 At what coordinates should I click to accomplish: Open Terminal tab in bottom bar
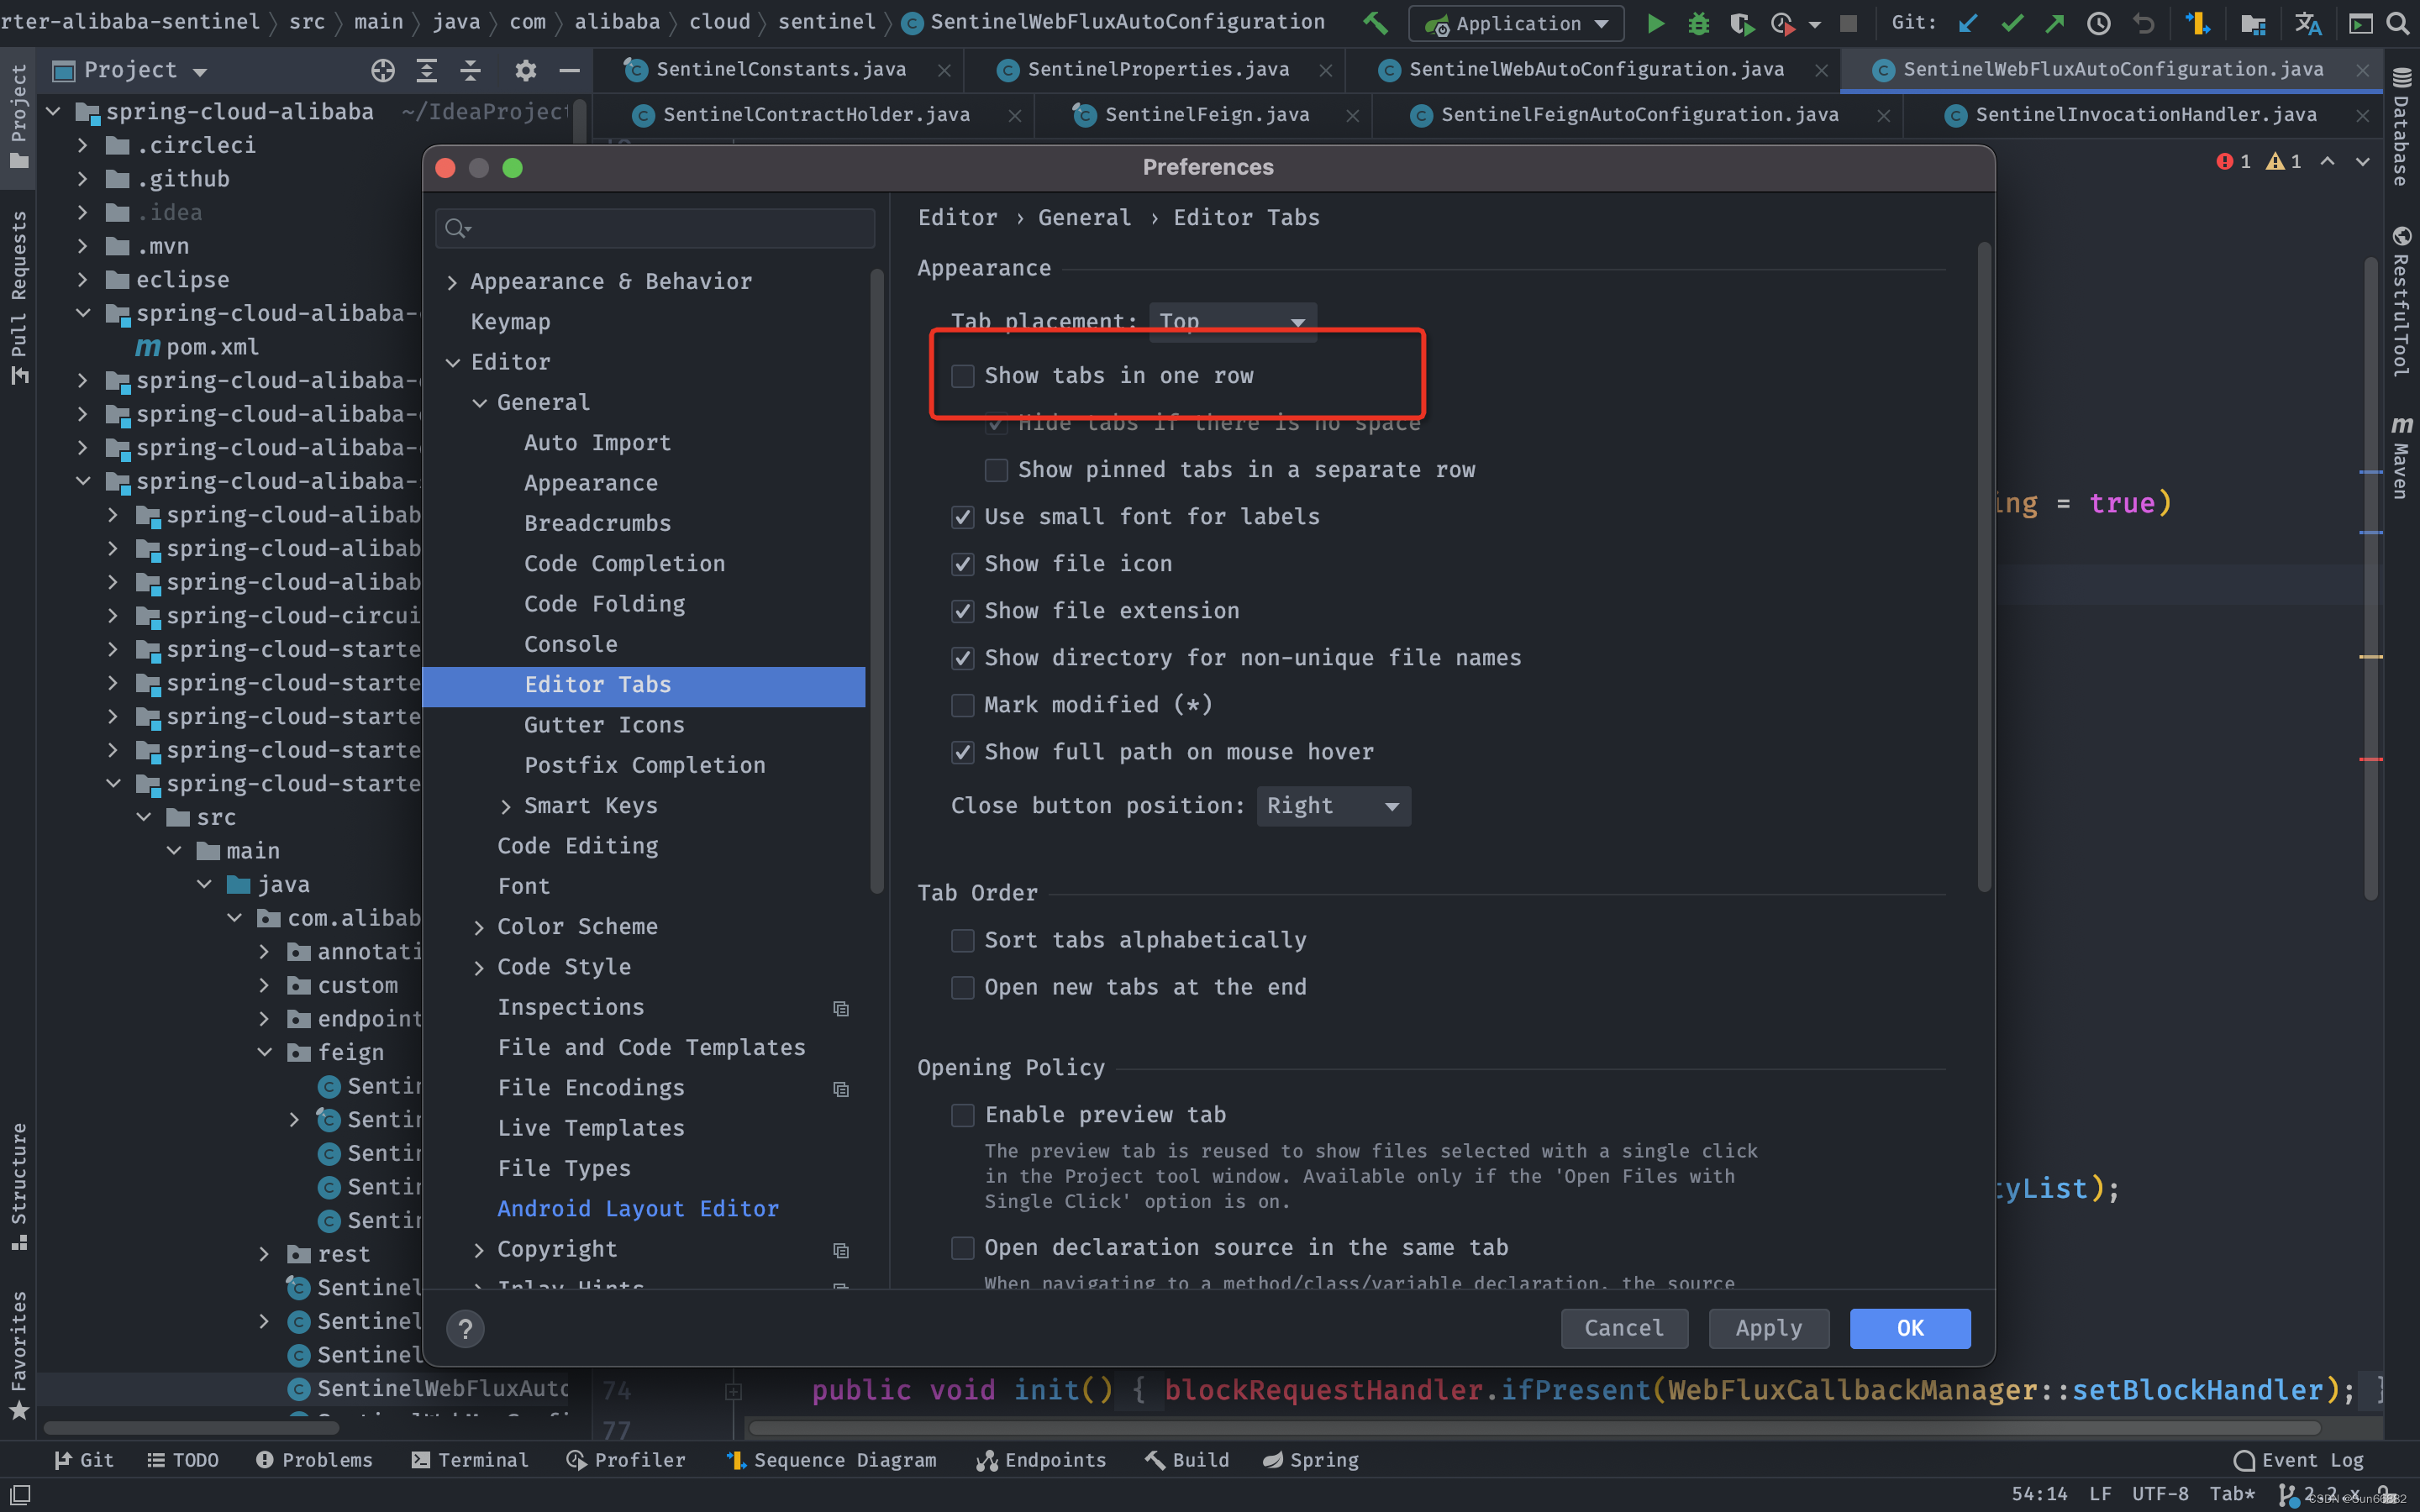pos(470,1460)
